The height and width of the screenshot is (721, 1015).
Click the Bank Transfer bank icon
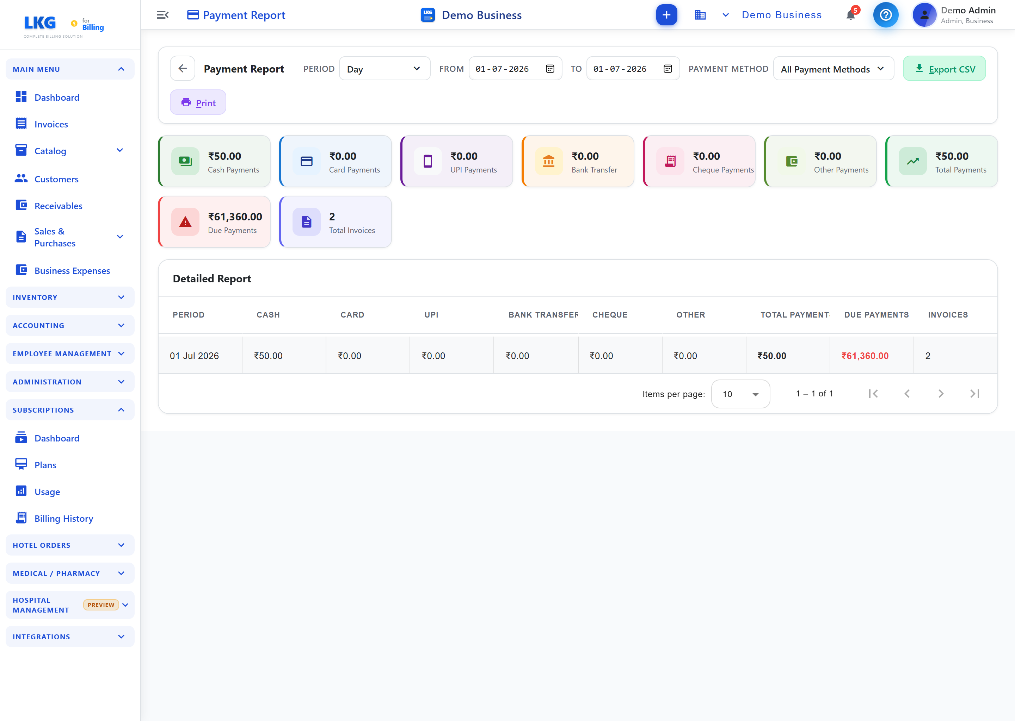[x=549, y=161]
